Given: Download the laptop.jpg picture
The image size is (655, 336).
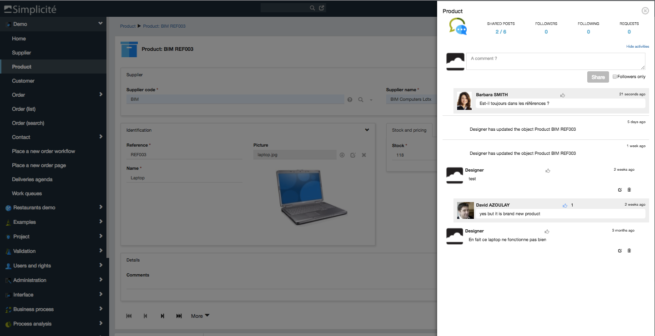Looking at the screenshot, I should [x=342, y=155].
